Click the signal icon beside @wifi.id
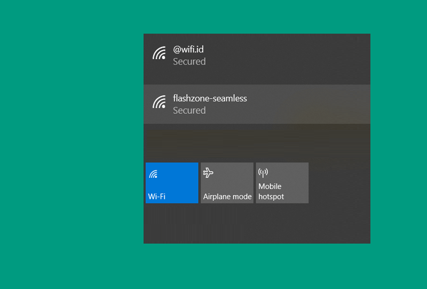 (159, 53)
